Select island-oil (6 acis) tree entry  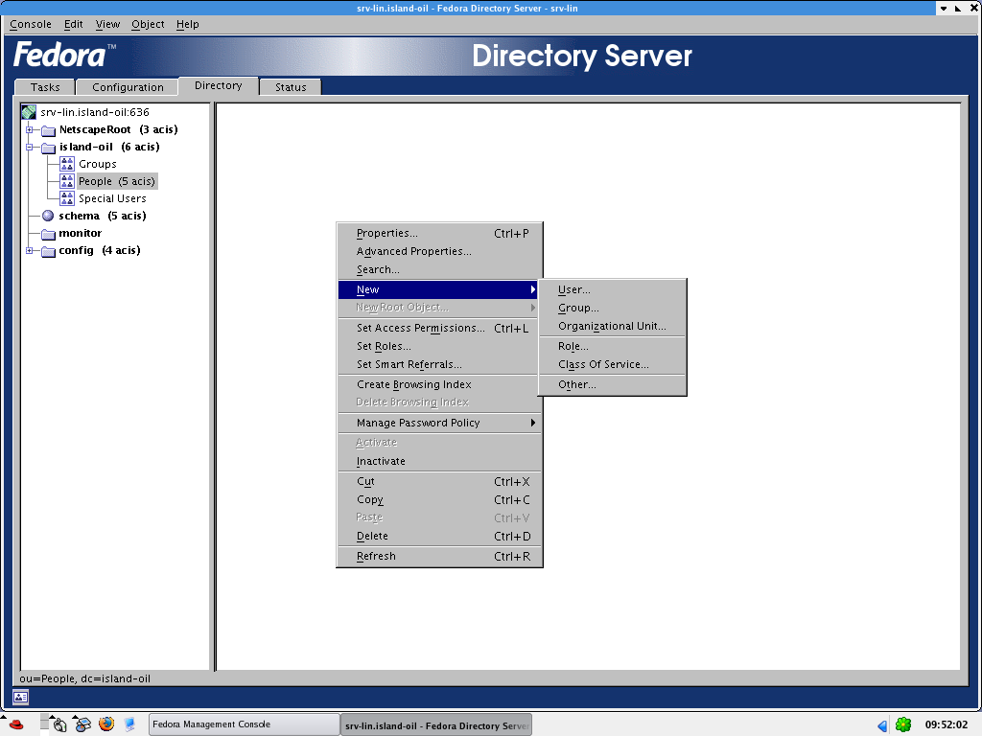coord(109,148)
